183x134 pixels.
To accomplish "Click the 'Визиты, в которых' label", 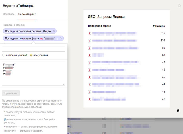I will (x=14, y=25).
